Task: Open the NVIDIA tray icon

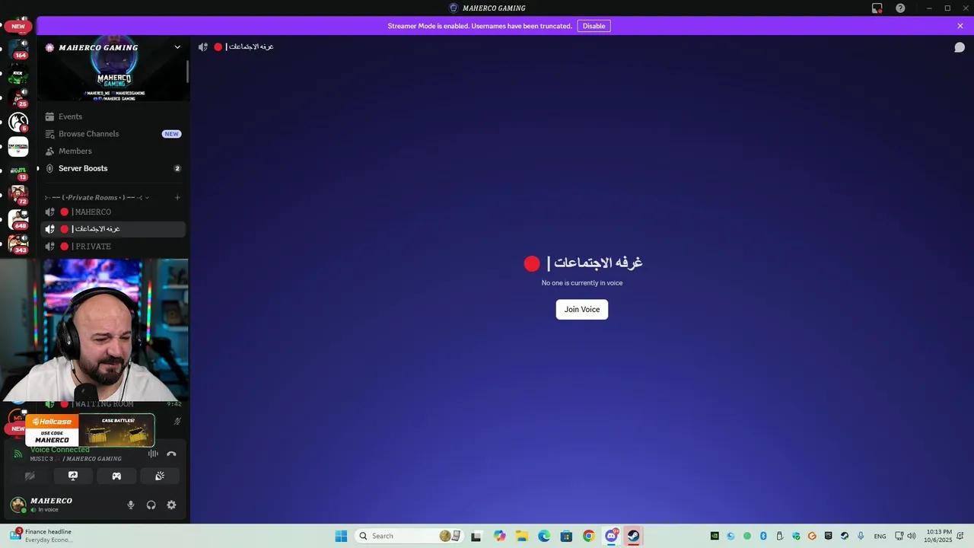Action: (715, 536)
